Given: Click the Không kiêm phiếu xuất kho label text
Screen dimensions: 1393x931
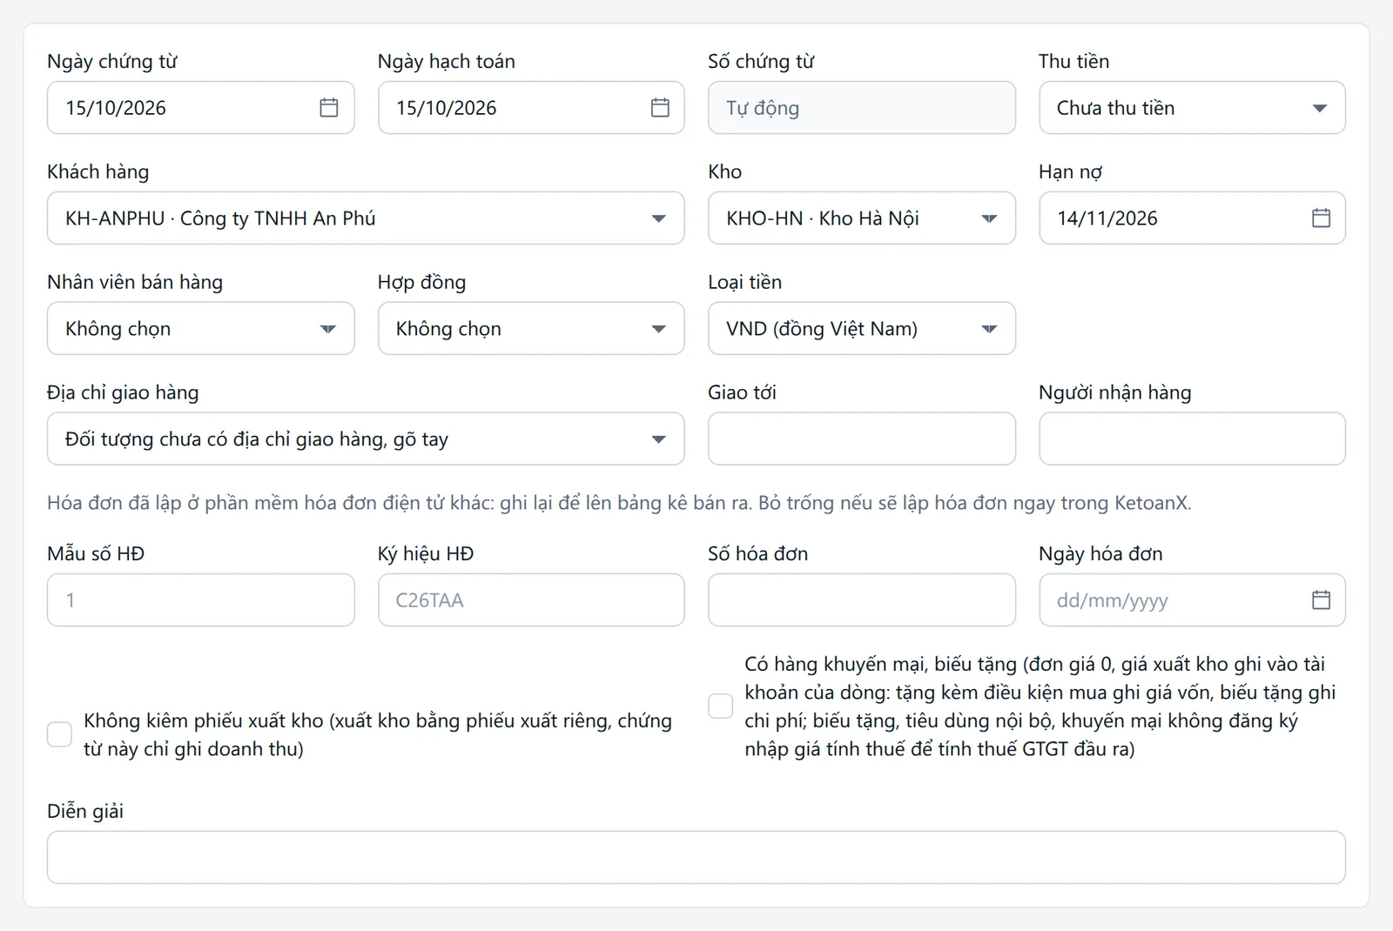Looking at the screenshot, I should 378,734.
